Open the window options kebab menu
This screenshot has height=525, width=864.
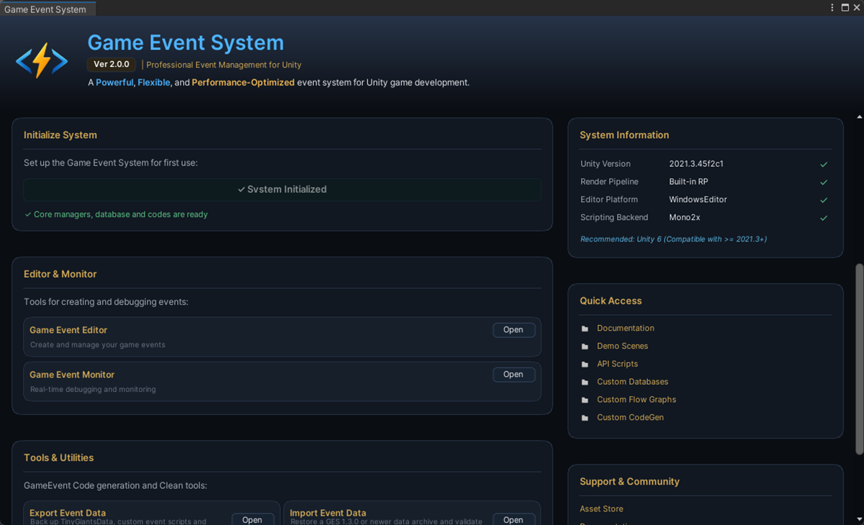832,8
